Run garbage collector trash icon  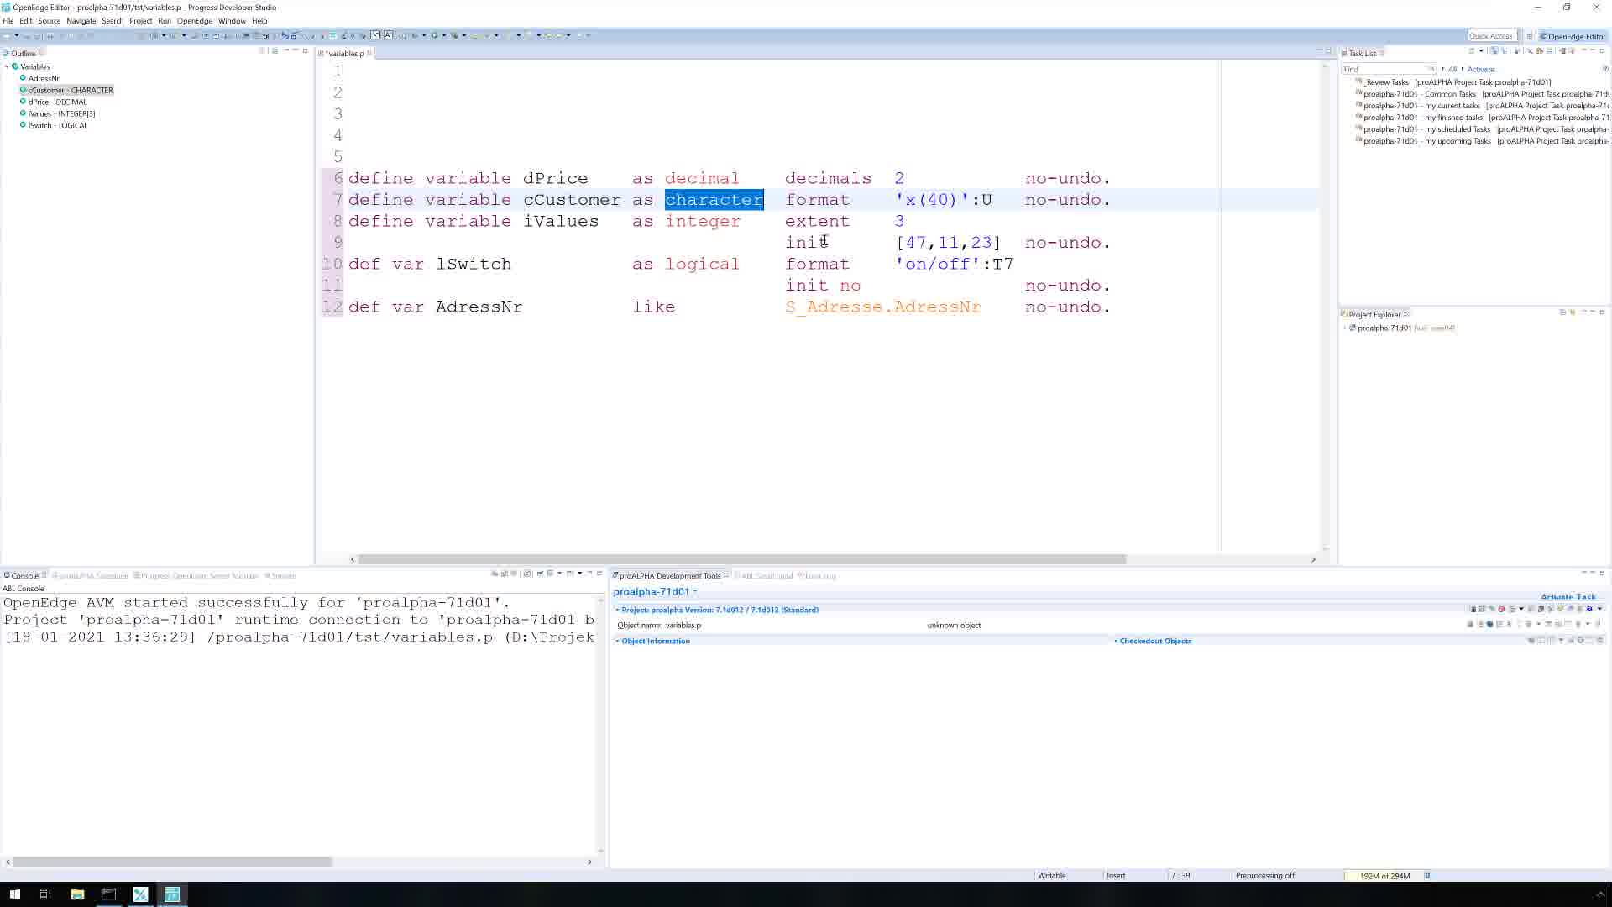1427,876
